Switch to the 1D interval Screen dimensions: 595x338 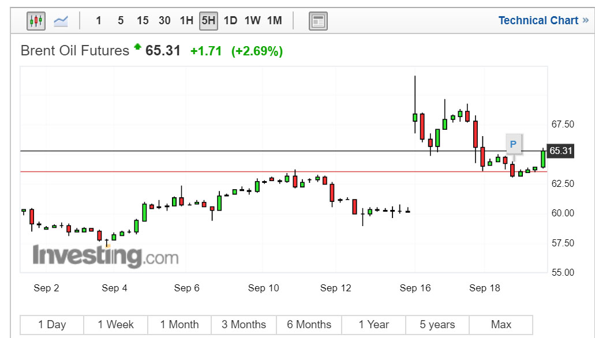230,21
